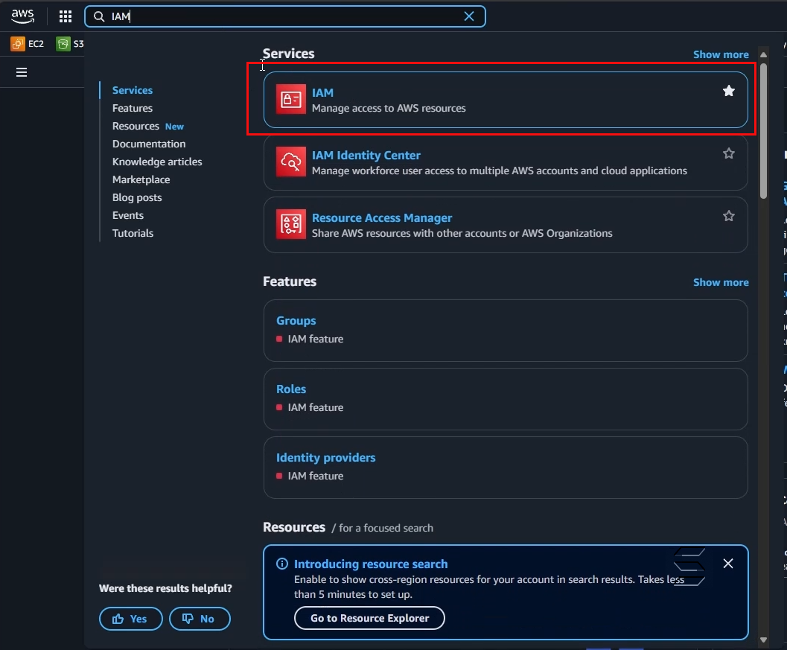This screenshot has height=650, width=787.
Task: Select the Marketplace filter category
Action: 141,179
